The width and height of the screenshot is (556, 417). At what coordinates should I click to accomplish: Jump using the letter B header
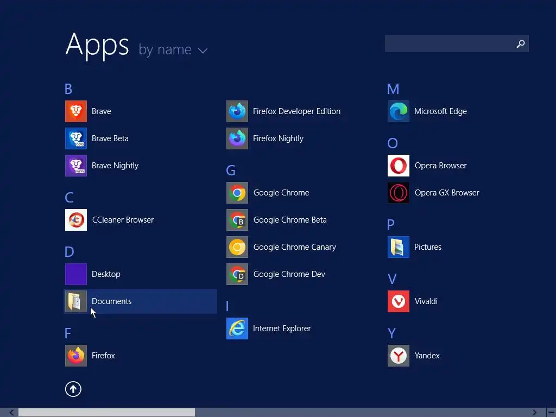[x=68, y=89]
